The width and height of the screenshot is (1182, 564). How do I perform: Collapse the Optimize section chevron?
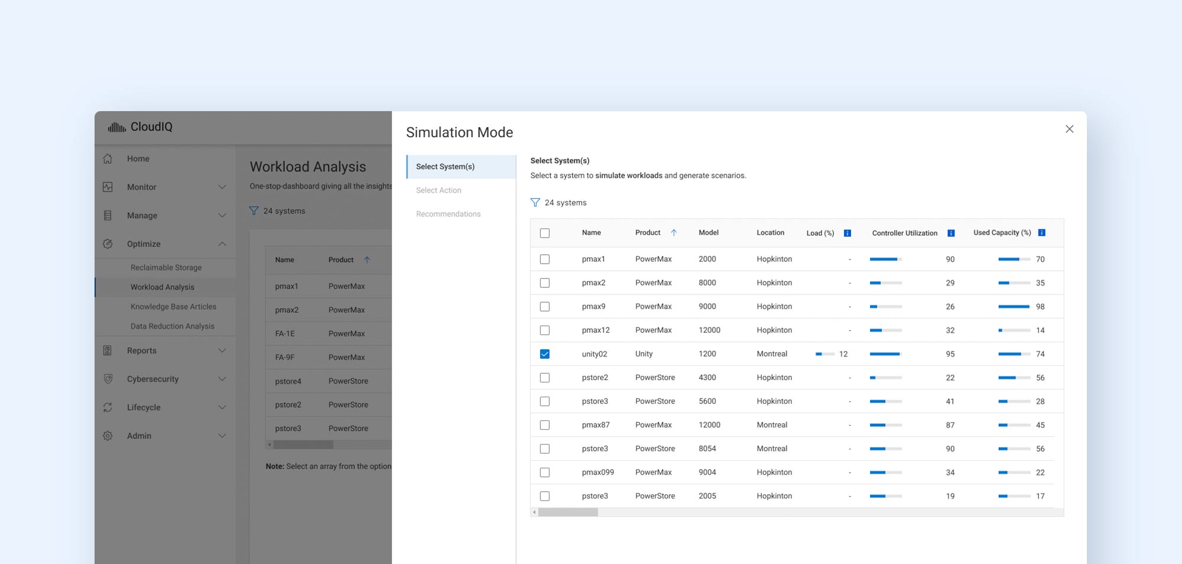222,244
